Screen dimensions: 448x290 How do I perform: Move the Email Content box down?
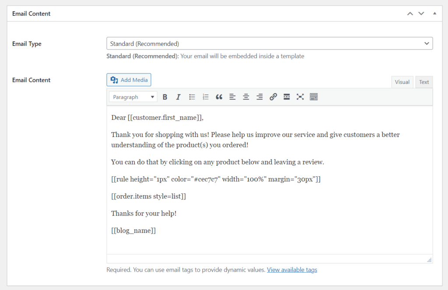click(x=421, y=13)
